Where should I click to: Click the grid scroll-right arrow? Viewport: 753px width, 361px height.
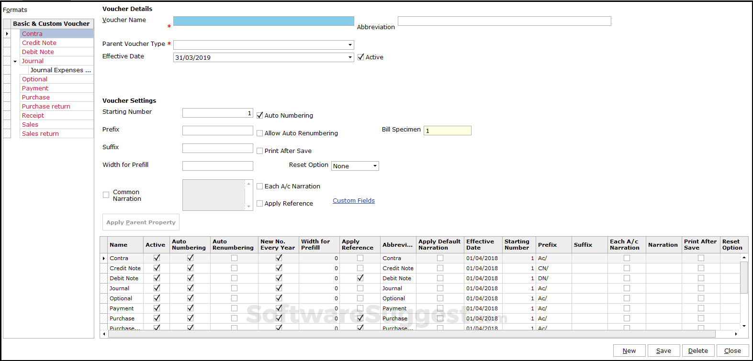(736, 334)
